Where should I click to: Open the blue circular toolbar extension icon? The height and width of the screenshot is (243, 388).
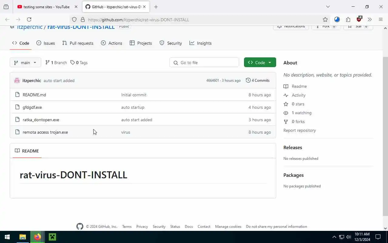click(337, 19)
